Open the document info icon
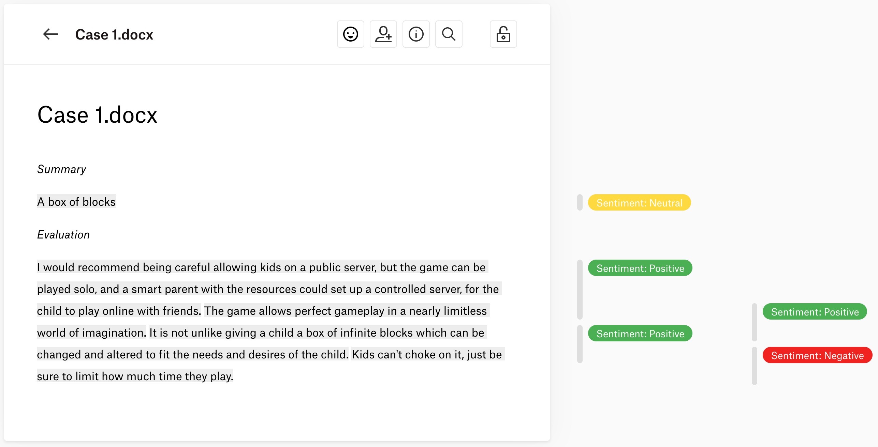Image resolution: width=878 pixels, height=447 pixels. (416, 34)
